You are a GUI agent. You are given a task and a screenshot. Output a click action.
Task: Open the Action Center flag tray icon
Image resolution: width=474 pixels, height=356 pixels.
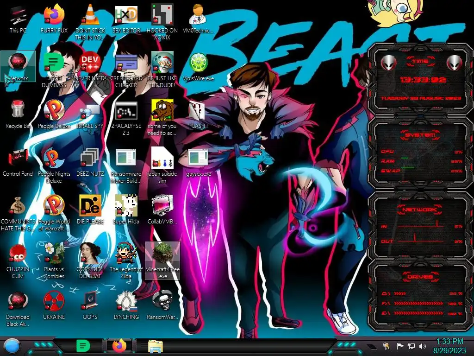[400, 346]
